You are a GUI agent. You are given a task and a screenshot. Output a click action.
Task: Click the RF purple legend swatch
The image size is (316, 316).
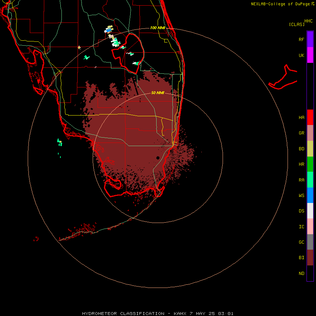pyautogui.click(x=310, y=39)
